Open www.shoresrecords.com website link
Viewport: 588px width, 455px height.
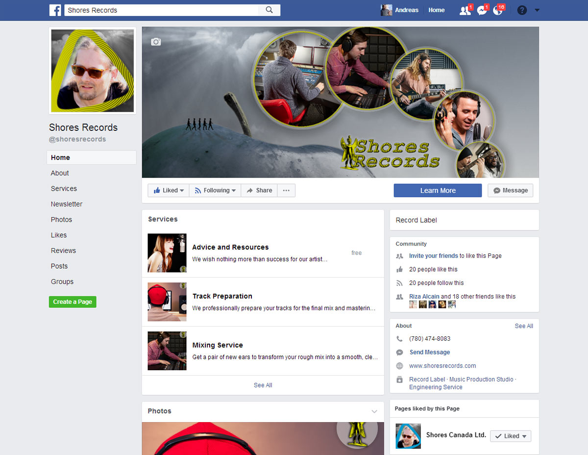coord(442,366)
